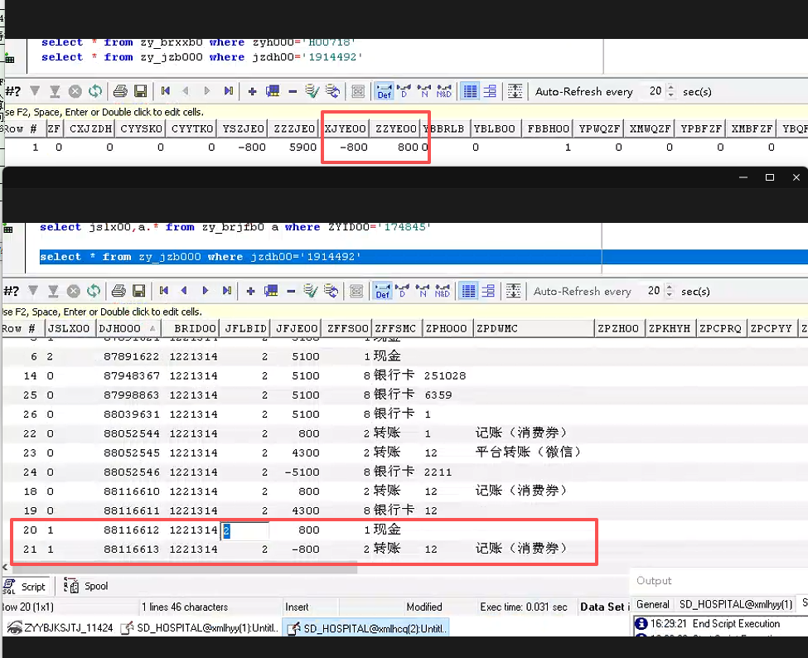This screenshot has width=808, height=658.
Task: Click the DJH000 column header sort arrow
Action: coord(152,329)
